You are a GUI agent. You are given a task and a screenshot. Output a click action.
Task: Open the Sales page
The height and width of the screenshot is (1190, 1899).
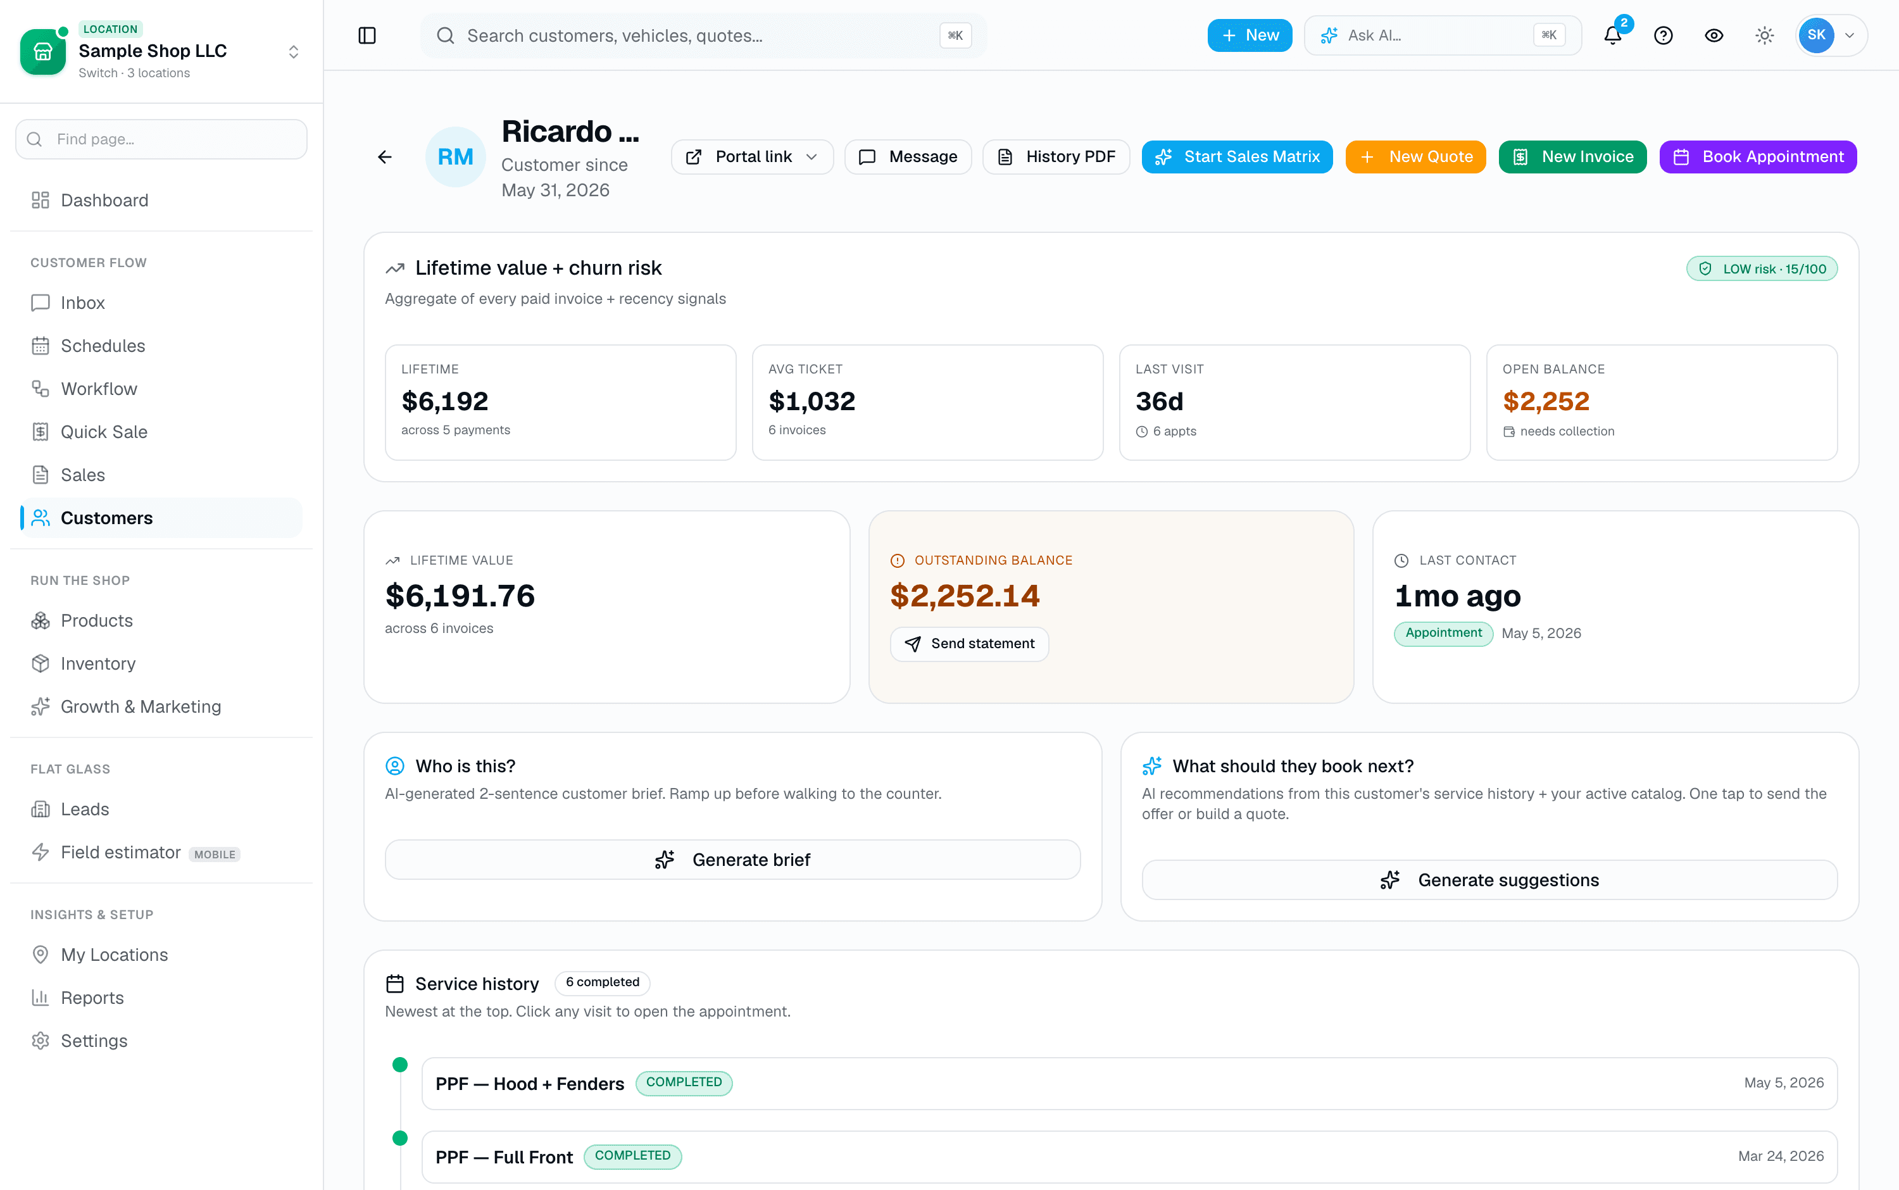pyautogui.click(x=161, y=475)
